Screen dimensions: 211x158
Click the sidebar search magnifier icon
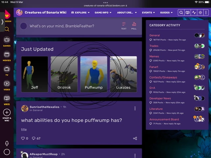(7, 29)
